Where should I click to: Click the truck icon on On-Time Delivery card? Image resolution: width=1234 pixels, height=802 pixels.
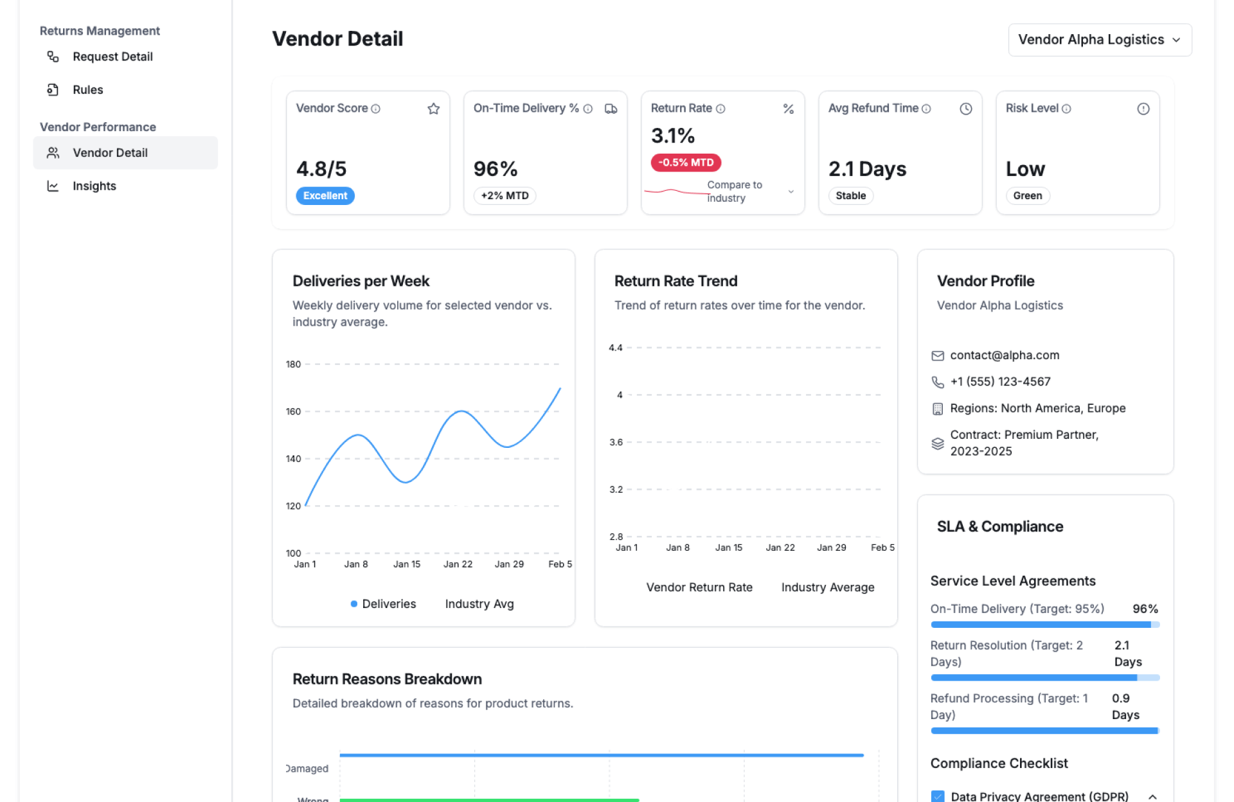coord(611,109)
